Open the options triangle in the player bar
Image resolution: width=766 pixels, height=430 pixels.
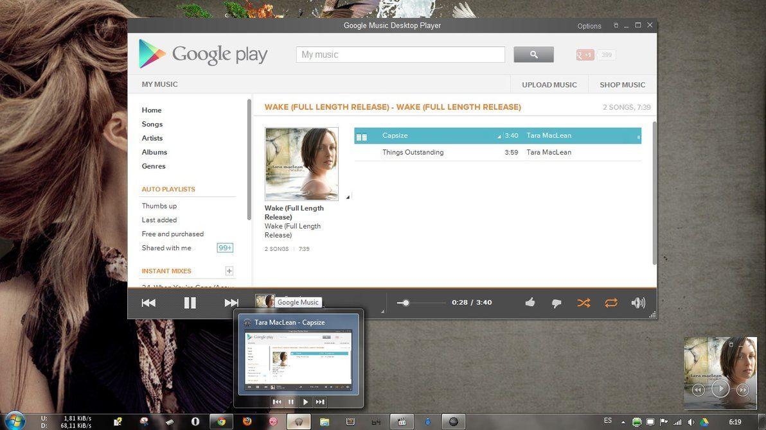(x=382, y=311)
